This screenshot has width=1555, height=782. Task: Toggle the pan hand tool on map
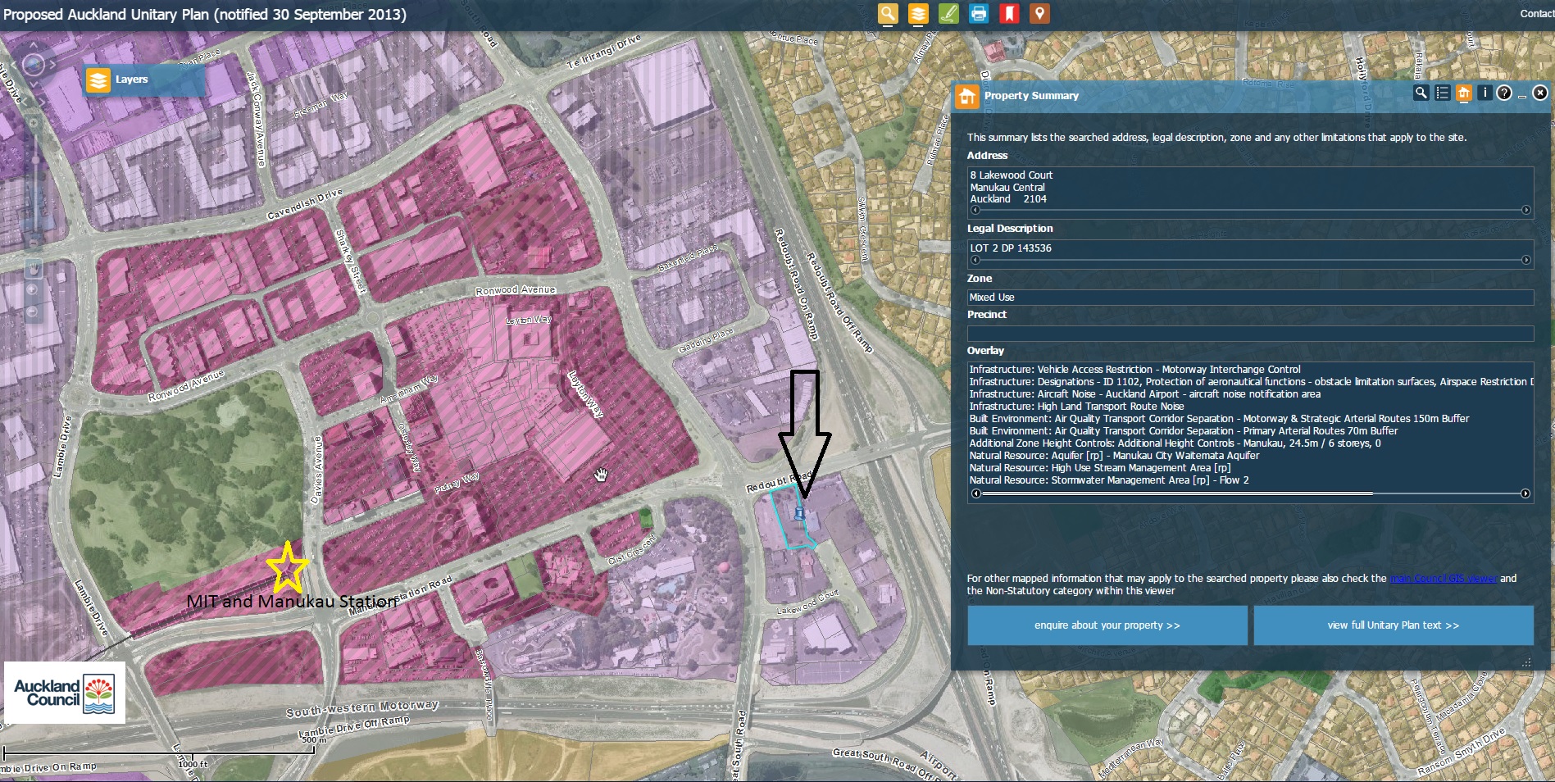pos(34,268)
